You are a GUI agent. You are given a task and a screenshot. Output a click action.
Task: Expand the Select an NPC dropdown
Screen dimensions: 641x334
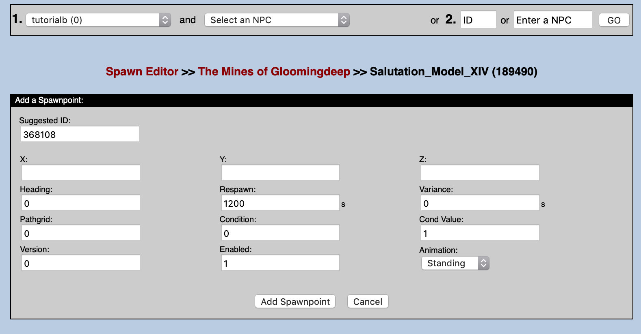coord(277,20)
